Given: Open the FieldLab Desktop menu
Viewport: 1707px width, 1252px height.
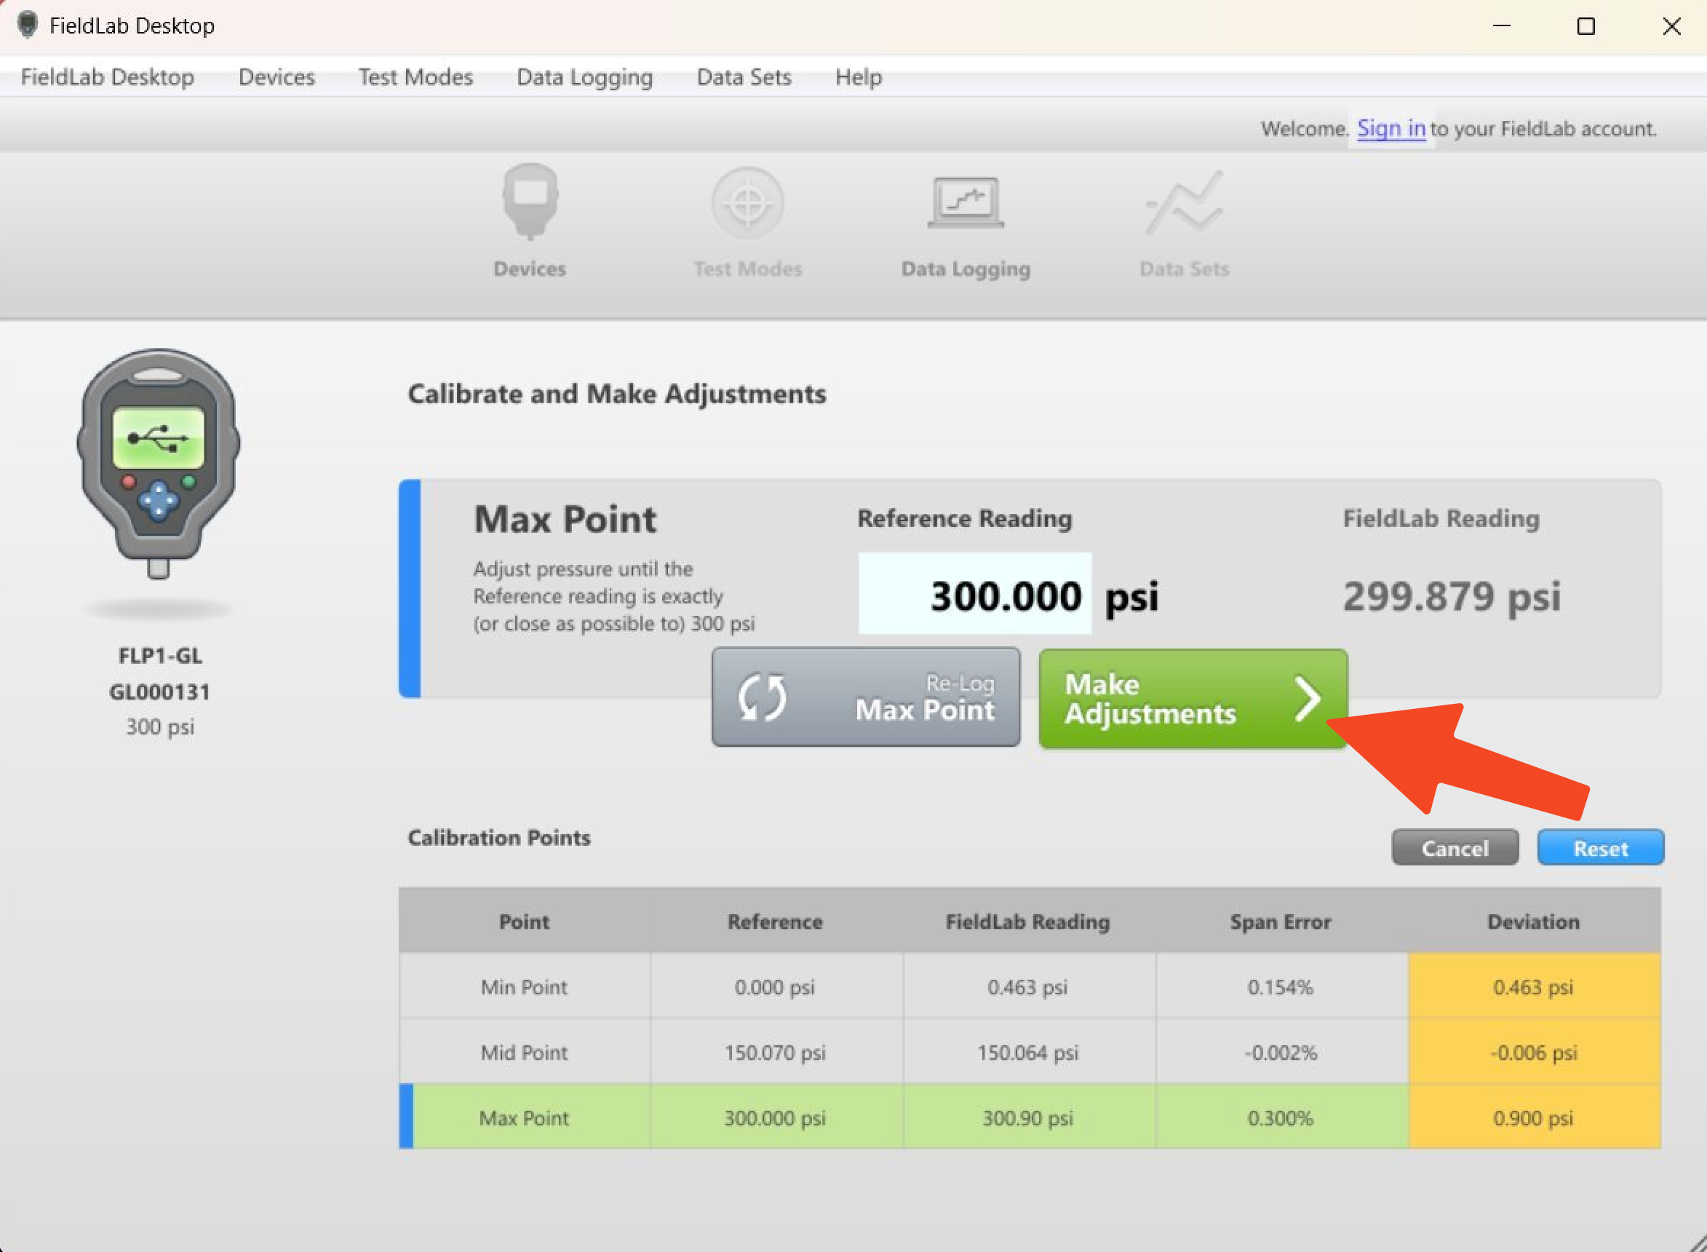Looking at the screenshot, I should 107,76.
